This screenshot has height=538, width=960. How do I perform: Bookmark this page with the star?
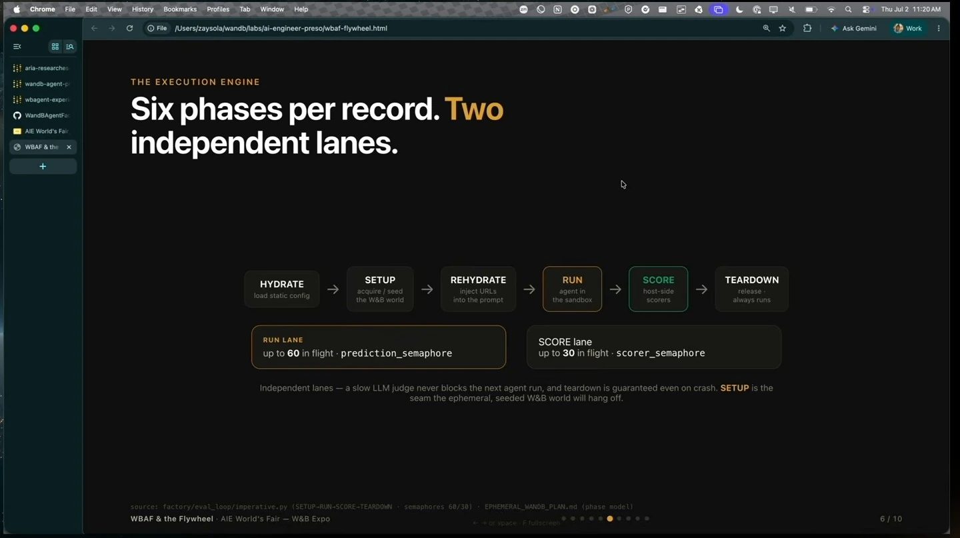point(783,29)
